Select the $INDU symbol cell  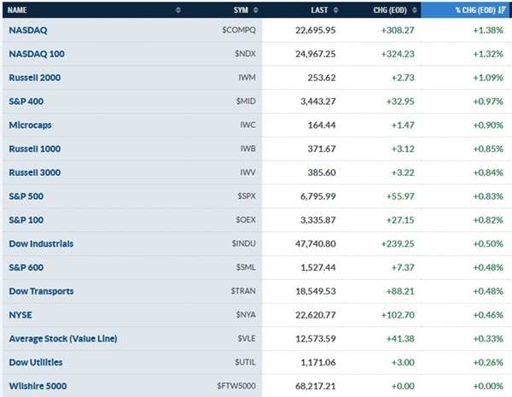coord(243,243)
